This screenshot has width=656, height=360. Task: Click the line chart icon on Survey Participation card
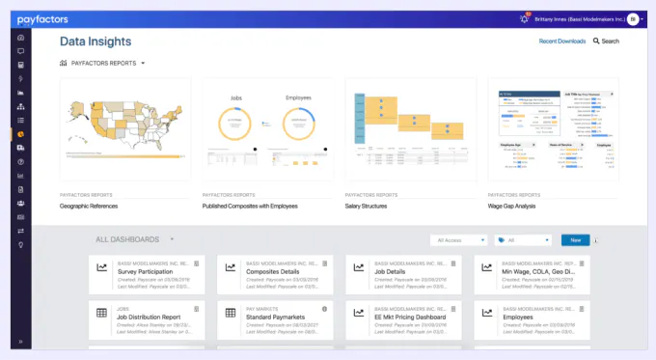101,267
